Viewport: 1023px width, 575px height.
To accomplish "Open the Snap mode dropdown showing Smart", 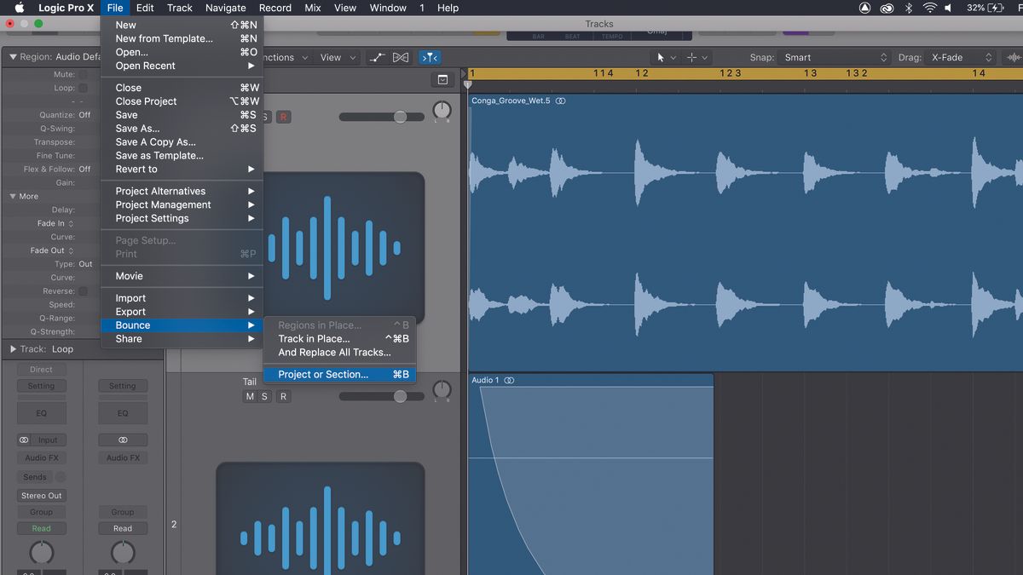I will tap(835, 57).
